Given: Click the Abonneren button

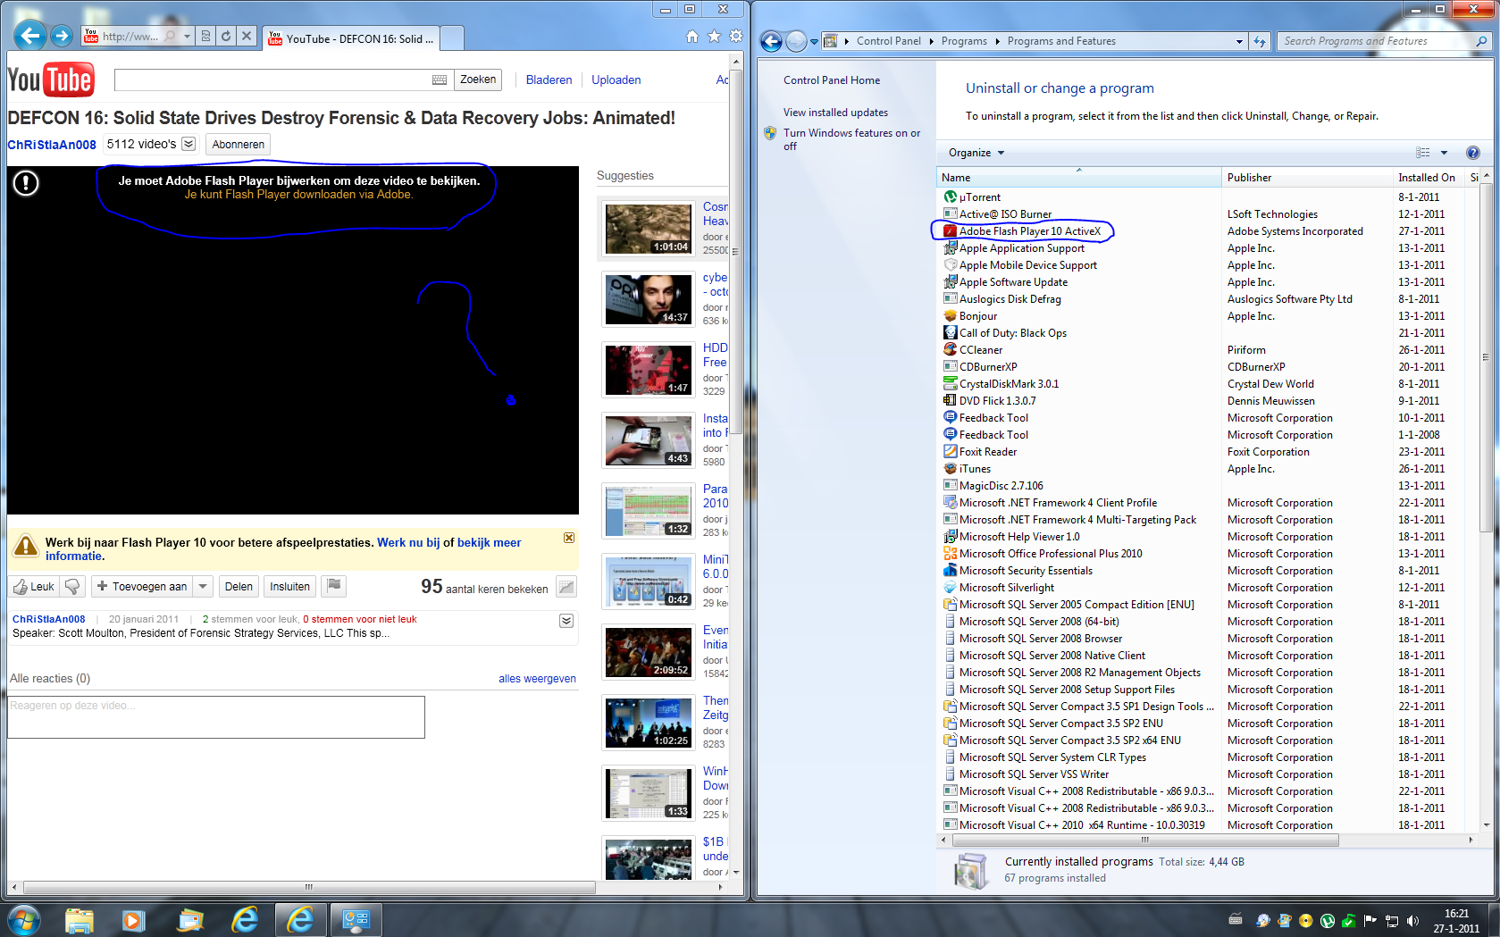Looking at the screenshot, I should click(239, 144).
